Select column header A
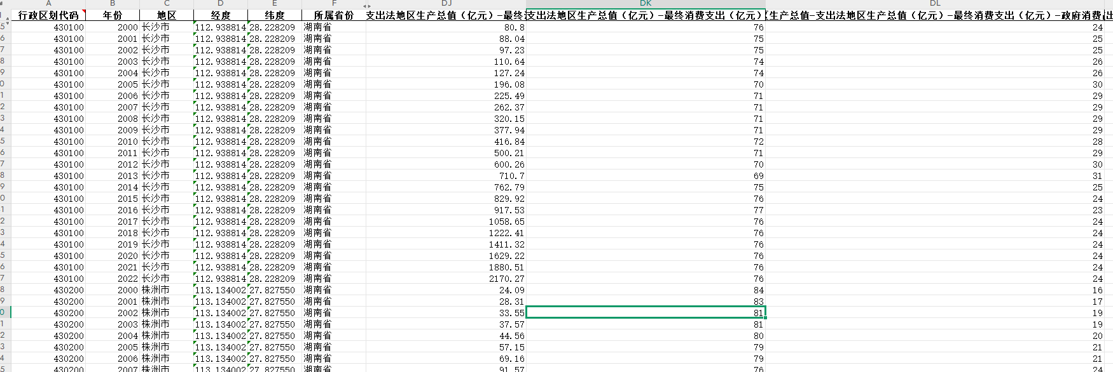This screenshot has height=372, width=1113. (x=48, y=3)
